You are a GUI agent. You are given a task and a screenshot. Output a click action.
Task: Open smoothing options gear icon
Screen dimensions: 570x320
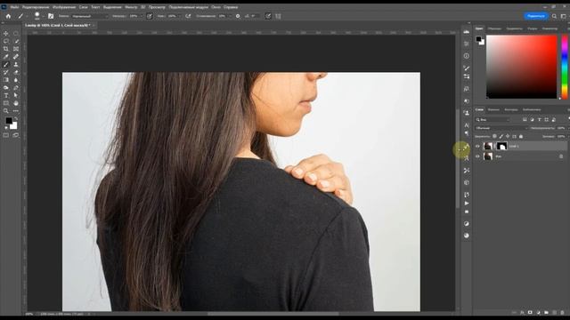(x=238, y=16)
